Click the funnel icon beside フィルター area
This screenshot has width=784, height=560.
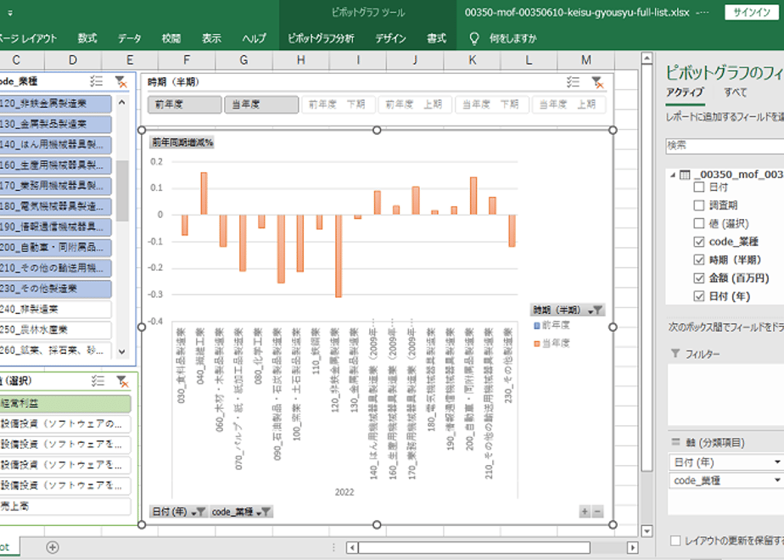[675, 354]
